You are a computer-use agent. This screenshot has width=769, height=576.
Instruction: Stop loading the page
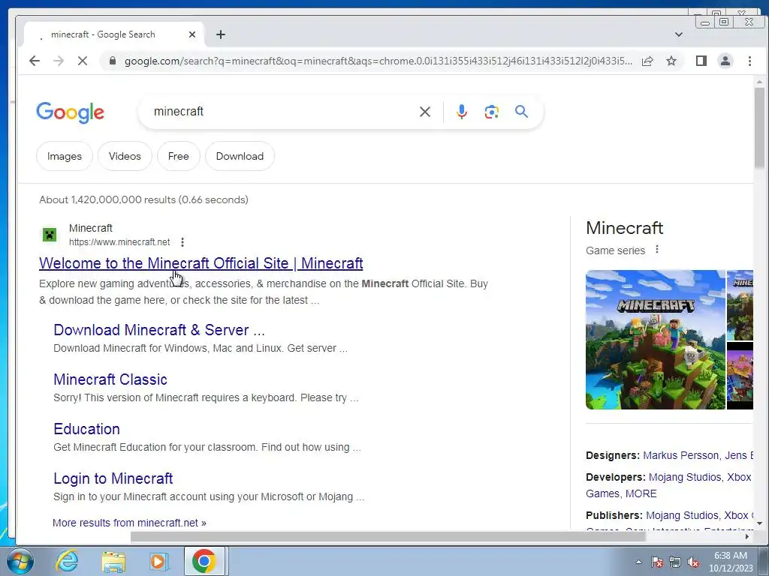[x=83, y=61]
